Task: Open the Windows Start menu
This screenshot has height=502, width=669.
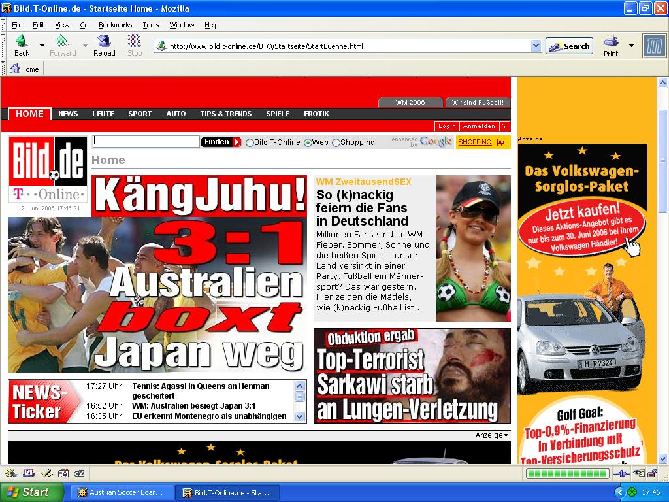Action: point(31,492)
